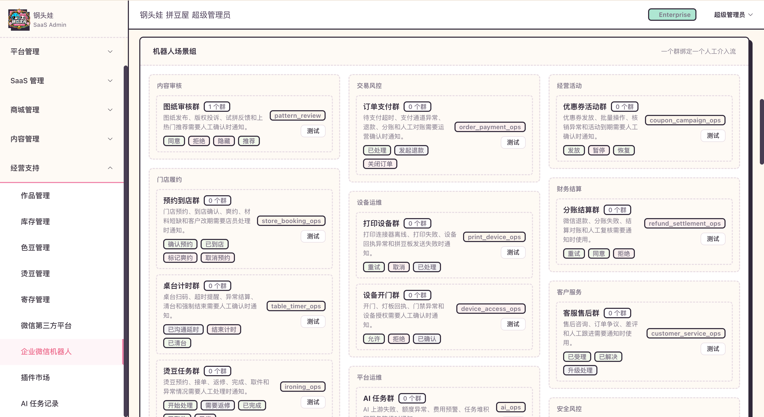Image resolution: width=764 pixels, height=417 pixels.
Task: Click 测试 button for 图纸审核群
Action: (x=313, y=131)
